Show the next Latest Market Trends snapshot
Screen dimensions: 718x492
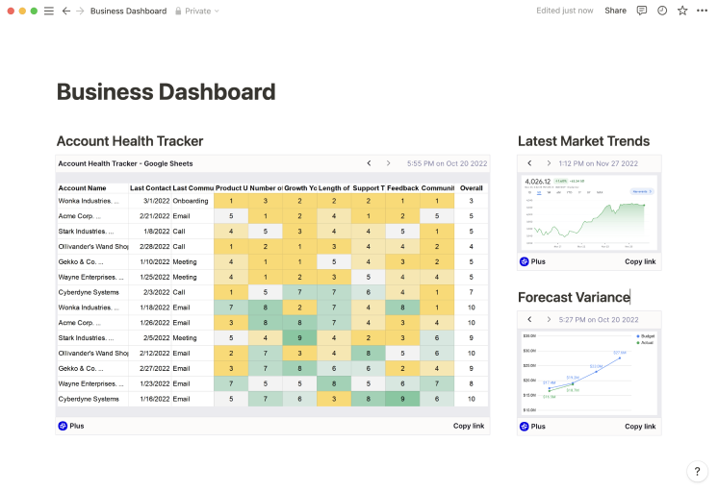click(x=549, y=163)
